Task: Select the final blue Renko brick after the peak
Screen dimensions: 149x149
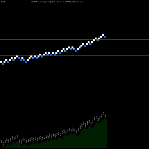Action: pyautogui.click(x=105, y=37)
